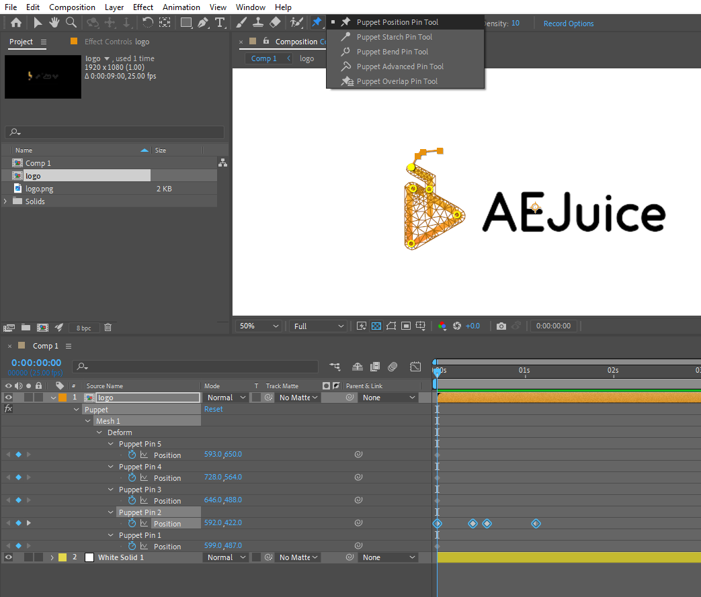The image size is (701, 597).
Task: Collapse the Mesh 1 group
Action: coord(88,421)
